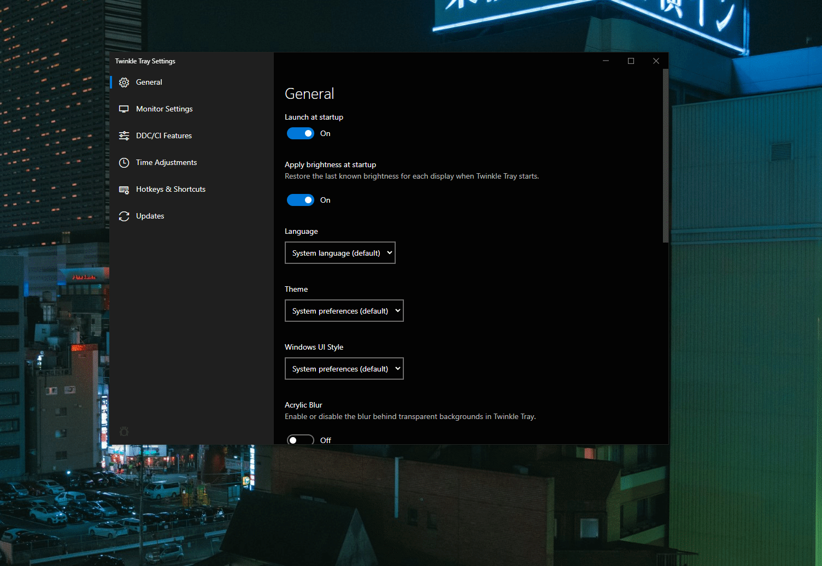Click the 'Restore the last known brightness' description
This screenshot has height=566, width=822.
point(412,176)
